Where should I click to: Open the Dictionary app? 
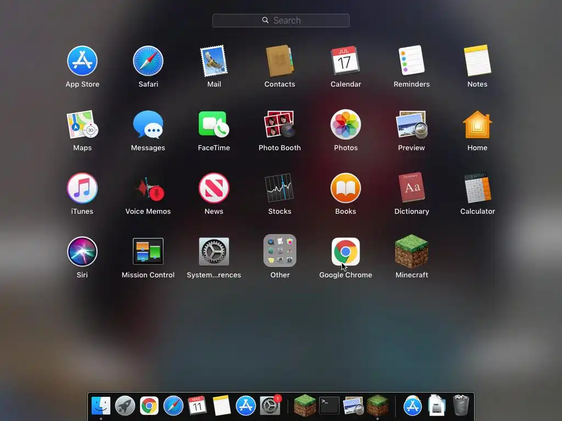click(412, 187)
